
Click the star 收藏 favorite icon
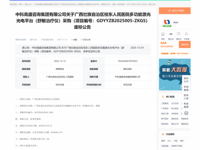72,40
